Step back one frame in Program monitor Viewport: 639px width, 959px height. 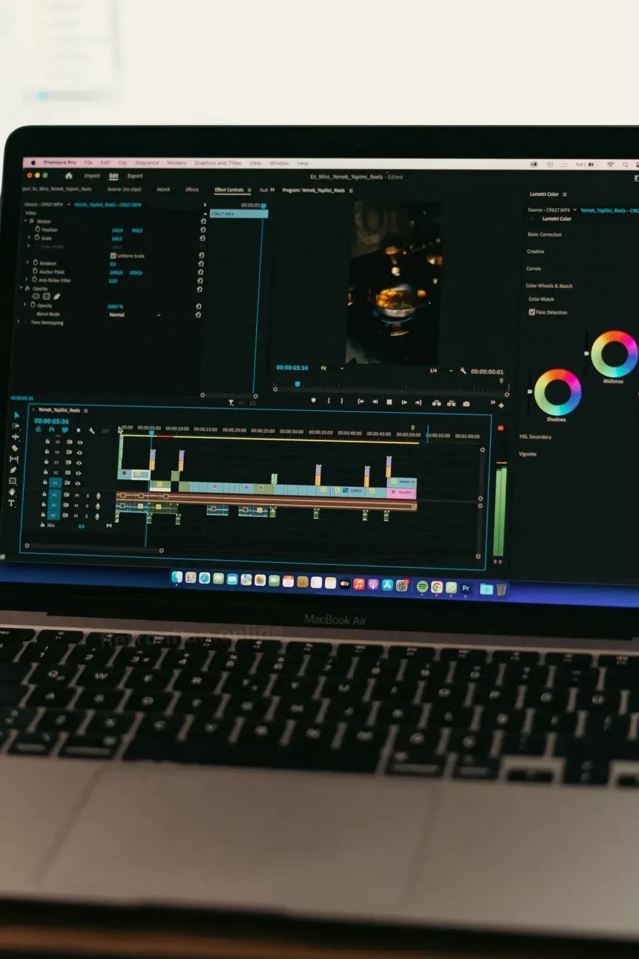tap(375, 402)
